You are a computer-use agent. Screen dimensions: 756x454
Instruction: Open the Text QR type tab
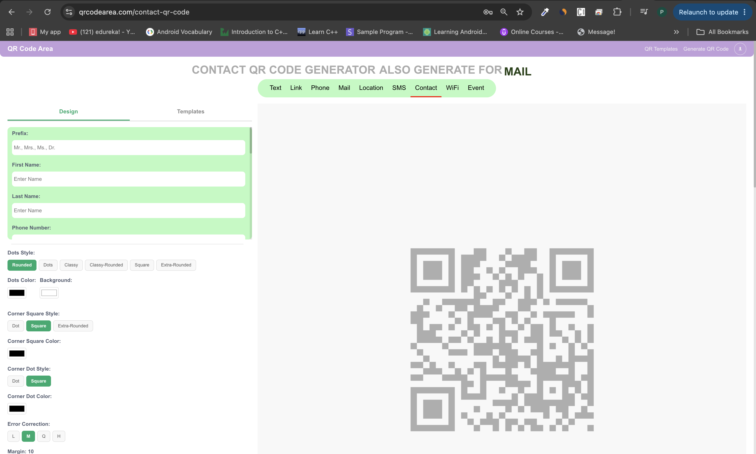click(275, 88)
